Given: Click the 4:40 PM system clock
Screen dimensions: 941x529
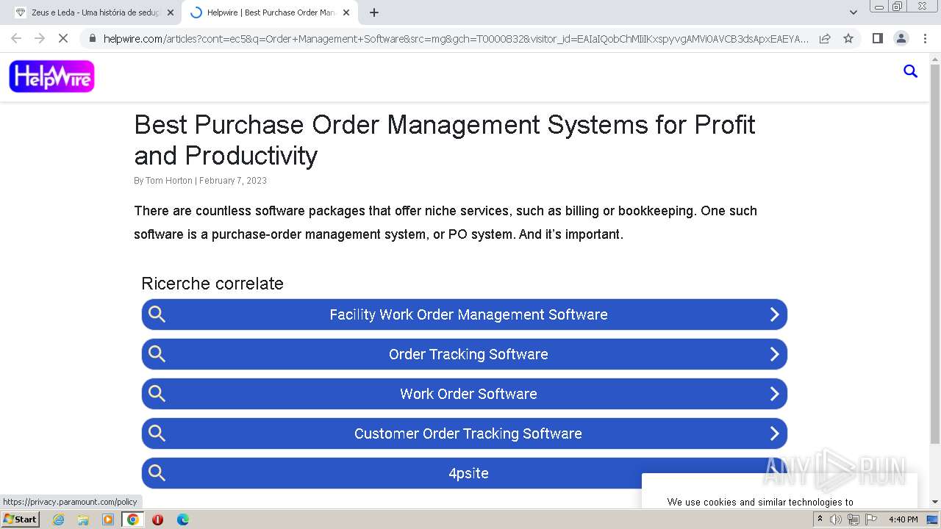Looking at the screenshot, I should tap(903, 519).
